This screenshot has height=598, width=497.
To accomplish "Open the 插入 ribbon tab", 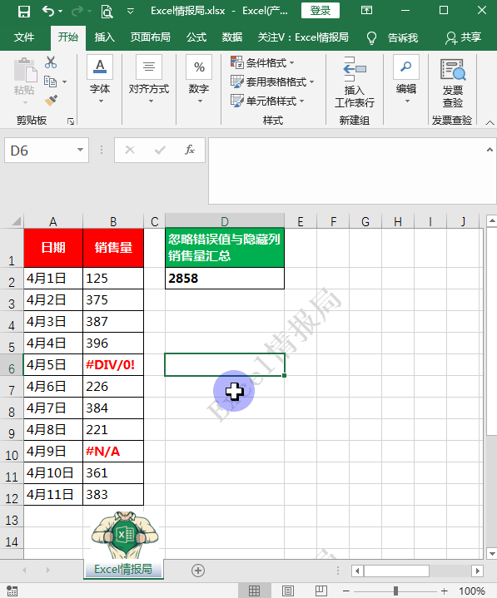I will point(105,37).
